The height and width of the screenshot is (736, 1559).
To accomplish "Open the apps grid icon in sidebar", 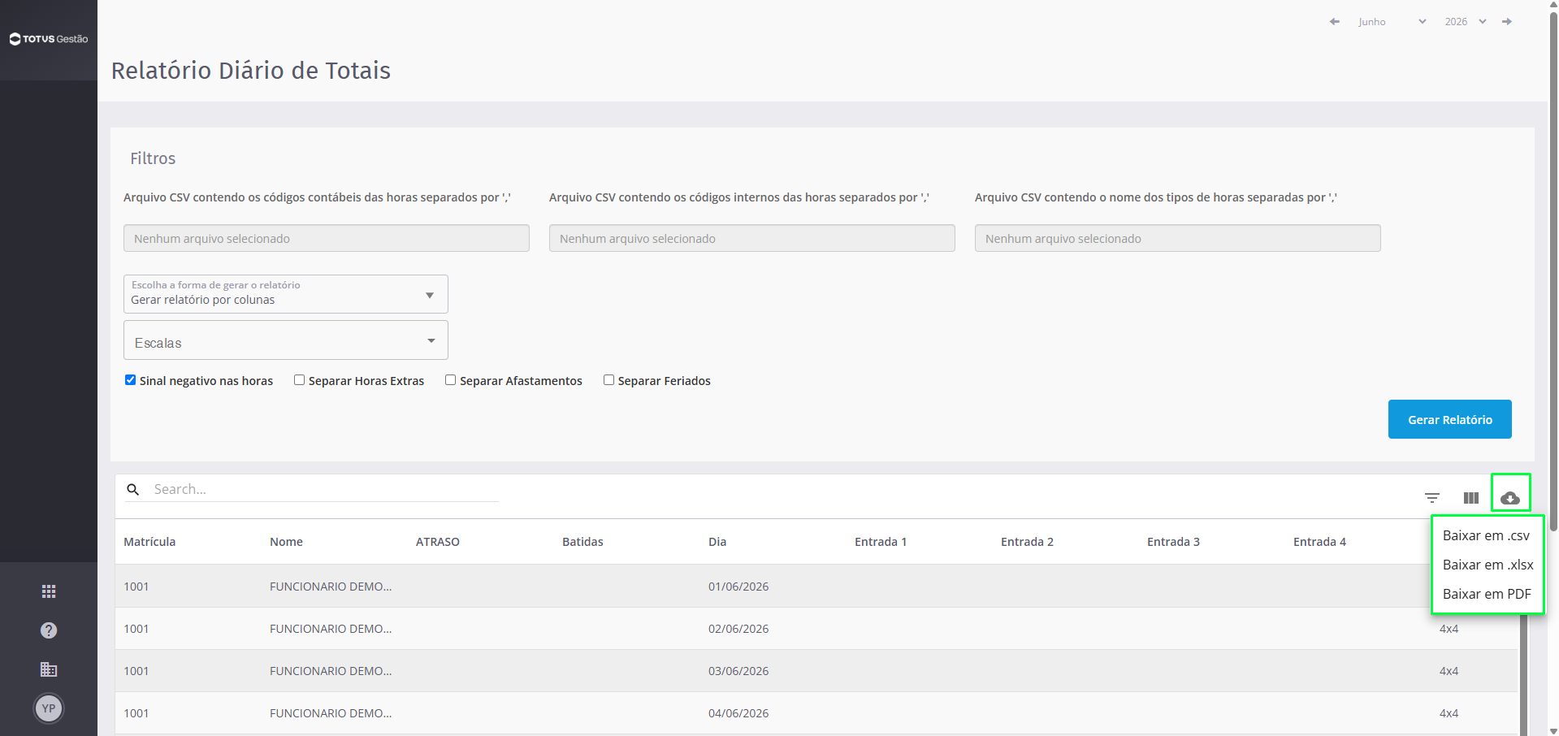I will pos(49,591).
